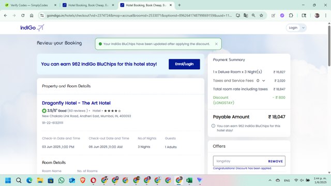Open the Chrome profile avatar
Screen dimensions: 331x186
(x=317, y=16)
